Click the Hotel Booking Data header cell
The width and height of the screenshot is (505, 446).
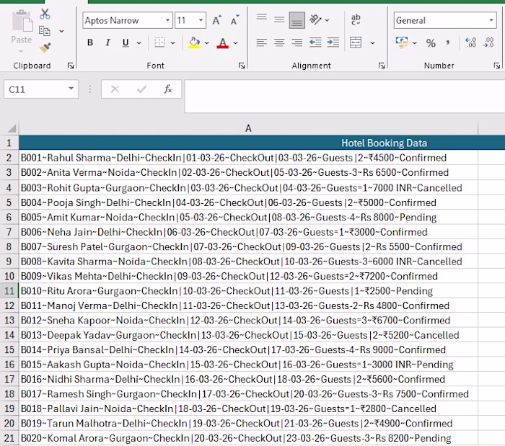click(262, 143)
